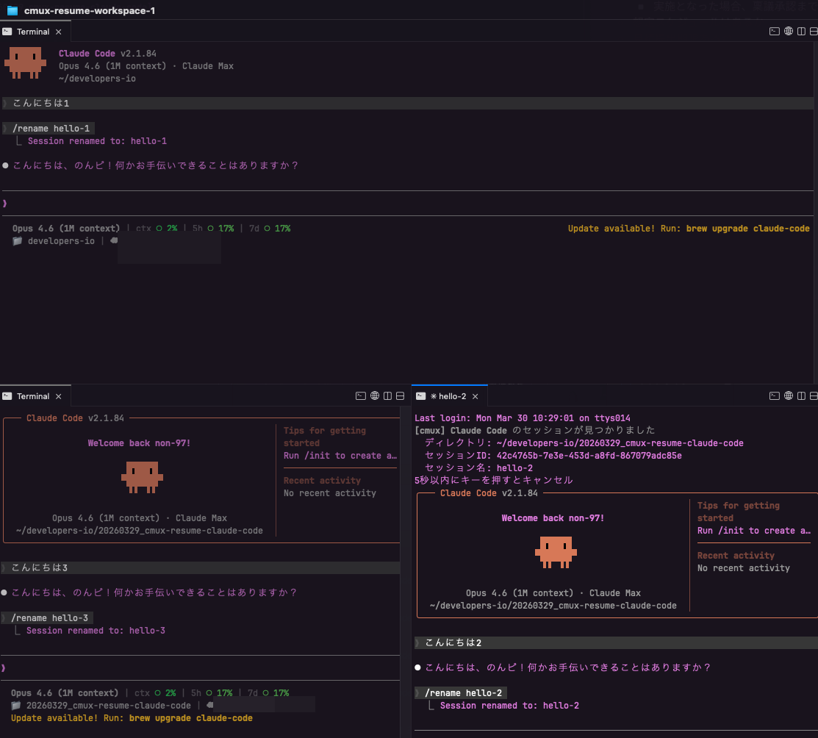The width and height of the screenshot is (818, 738).
Task: Split the hello-2 pane vertically
Action: (801, 395)
